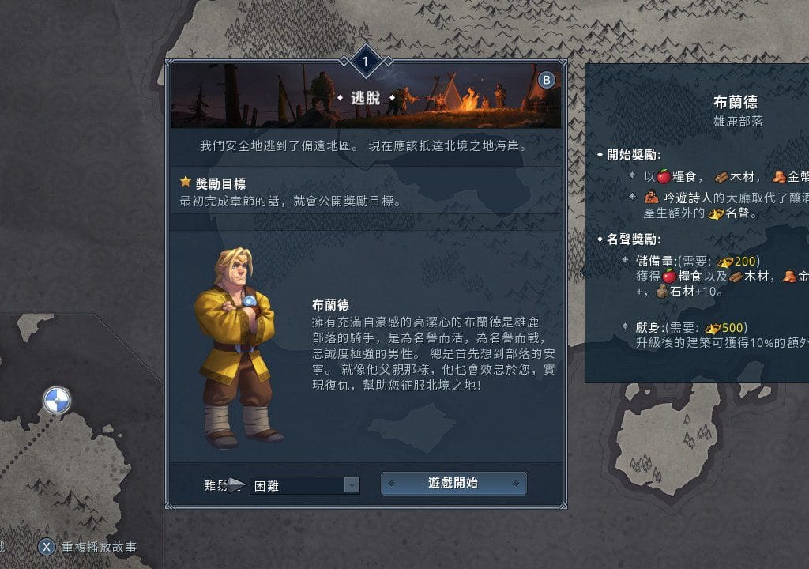This screenshot has width=809, height=569.
Task: Click the fame icon beside 500
Action: (x=713, y=329)
